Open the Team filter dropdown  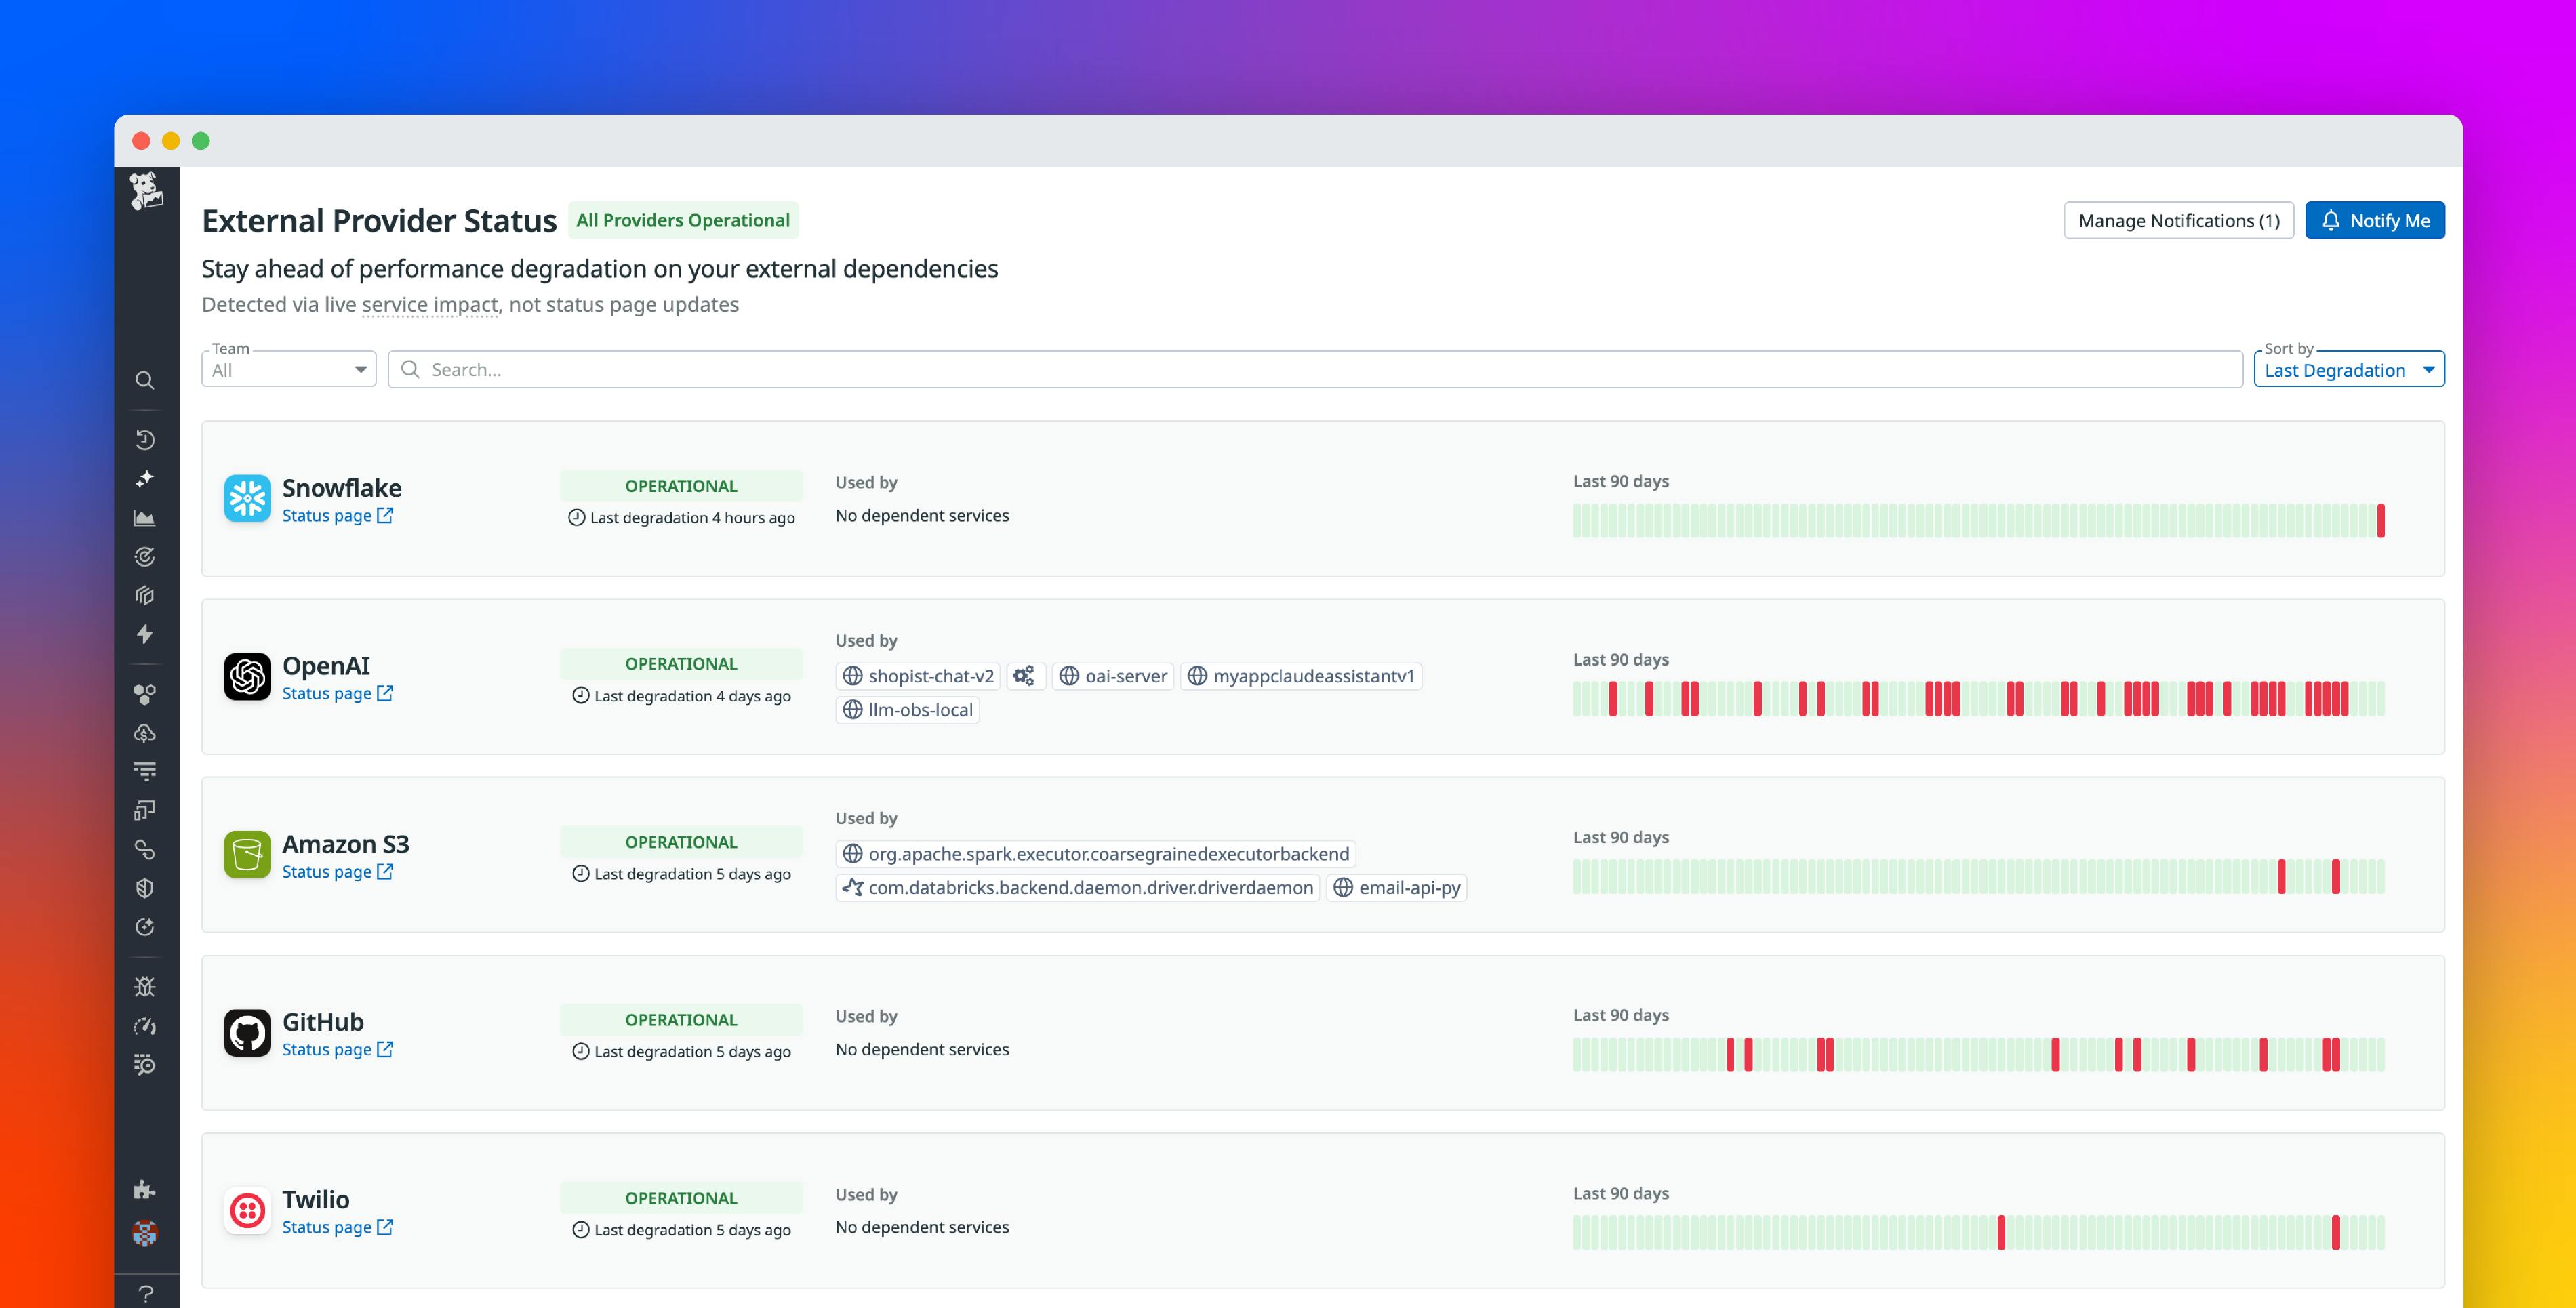click(x=289, y=369)
